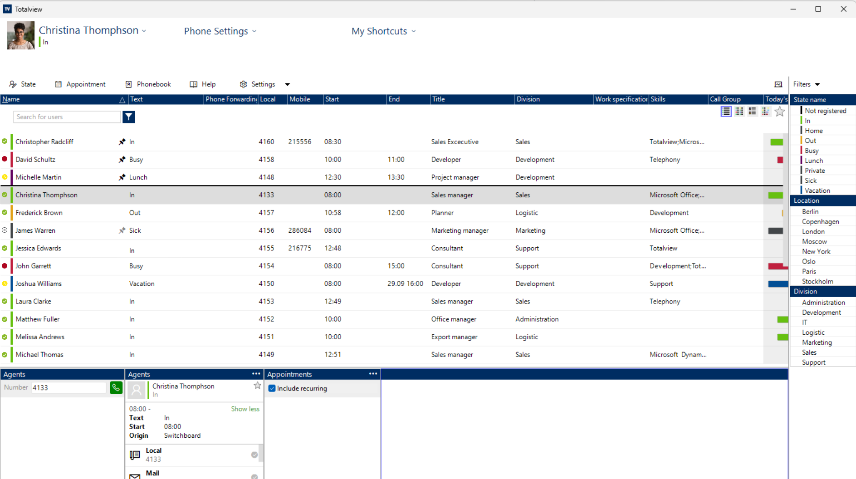Open the Agents panel three-dot menu
The image size is (856, 479).
[256, 374]
